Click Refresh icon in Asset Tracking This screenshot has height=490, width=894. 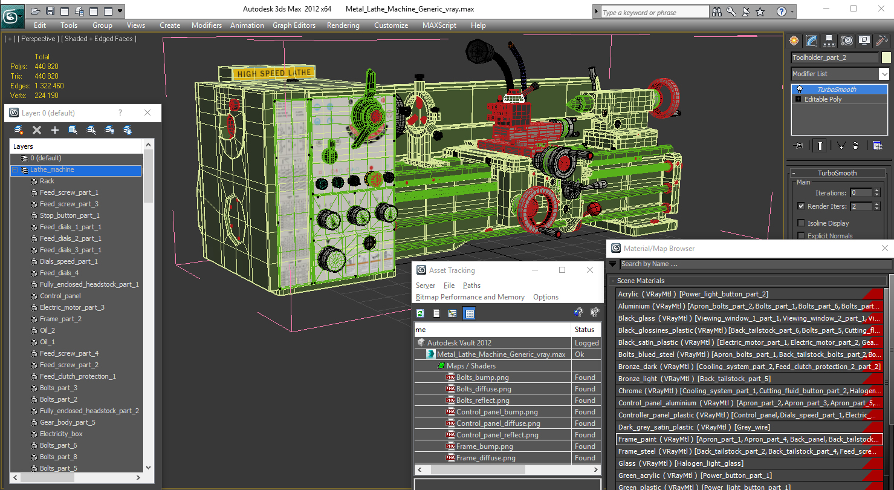421,313
